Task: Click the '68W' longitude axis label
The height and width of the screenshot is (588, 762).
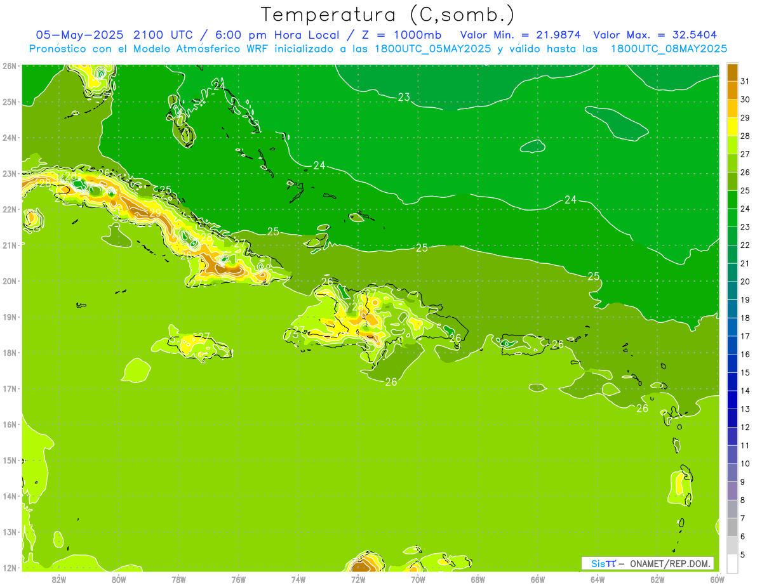Action: click(x=478, y=579)
